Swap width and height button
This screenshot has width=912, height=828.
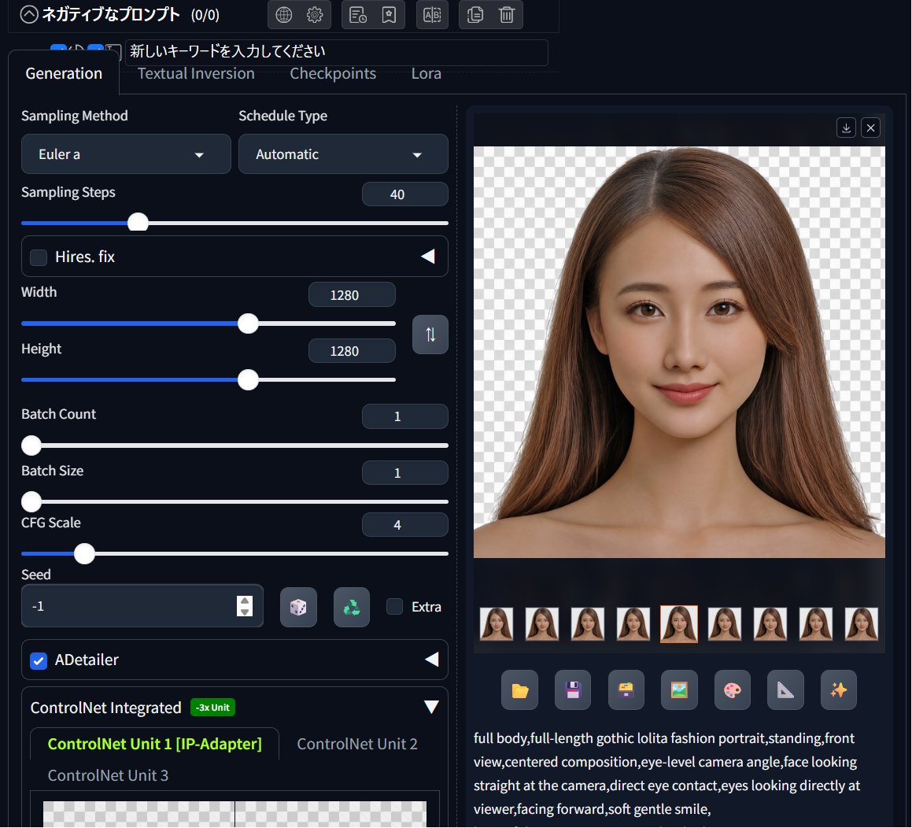tap(430, 335)
